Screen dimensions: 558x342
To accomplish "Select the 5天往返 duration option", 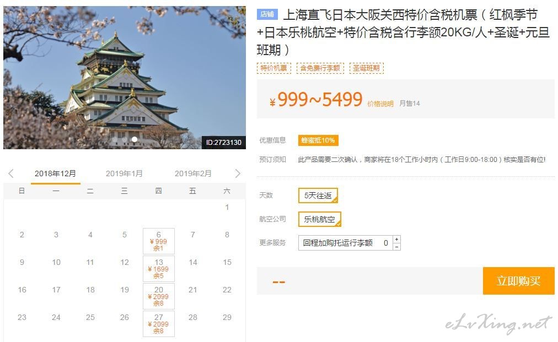I will (x=318, y=196).
